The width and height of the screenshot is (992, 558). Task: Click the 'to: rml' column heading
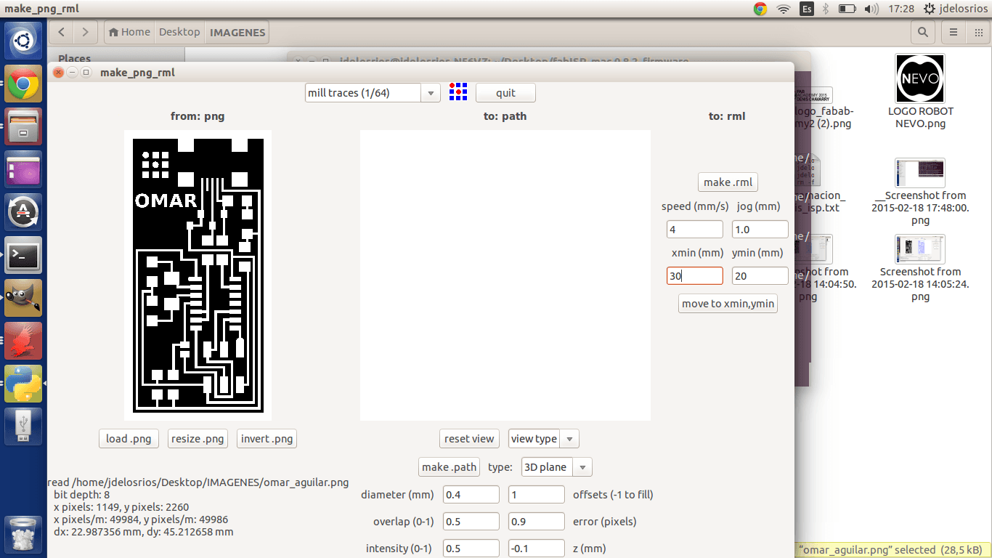pos(727,116)
